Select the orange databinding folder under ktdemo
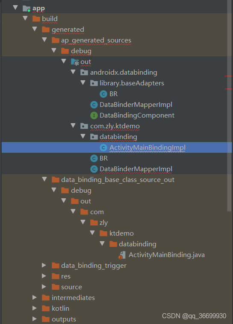This screenshot has width=233, height=324. (x=138, y=244)
